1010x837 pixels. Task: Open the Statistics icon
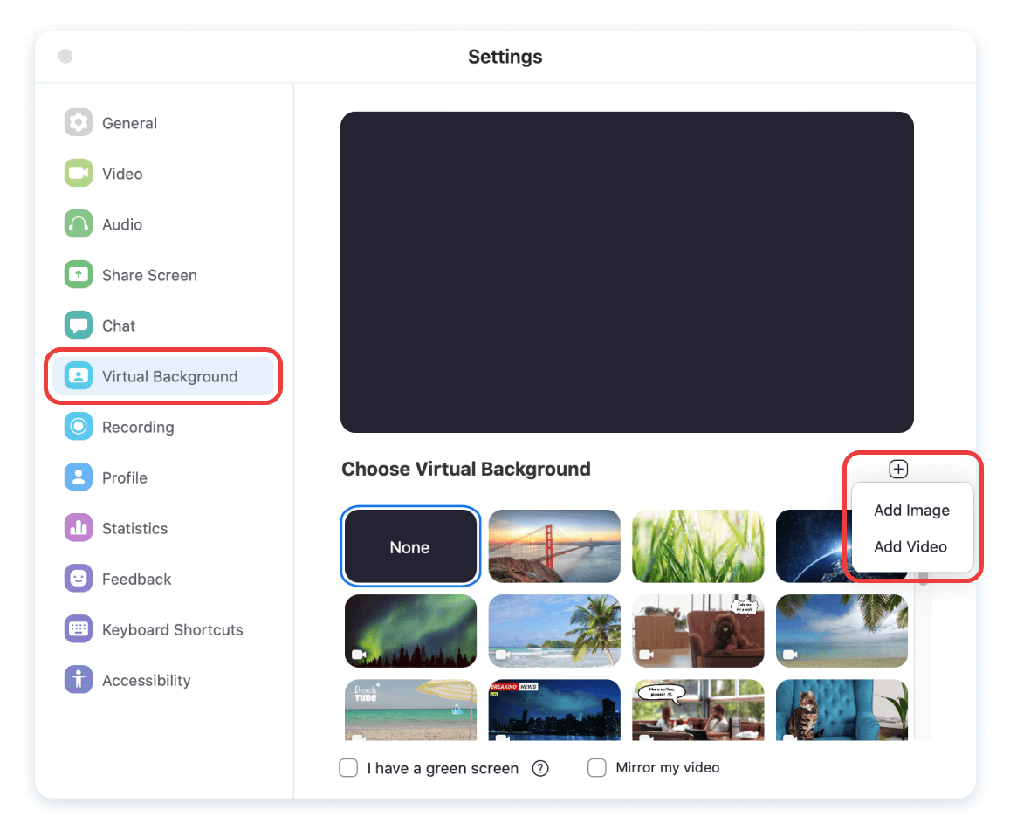tap(78, 528)
